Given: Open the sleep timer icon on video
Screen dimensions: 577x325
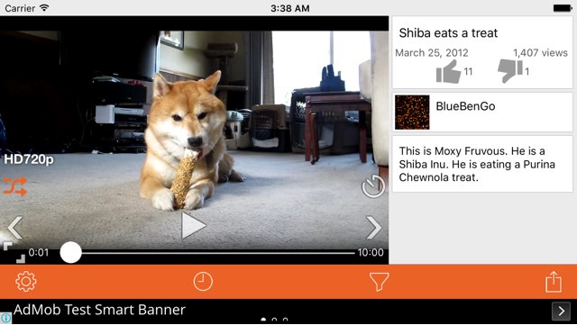Looking at the screenshot, I should (373, 186).
